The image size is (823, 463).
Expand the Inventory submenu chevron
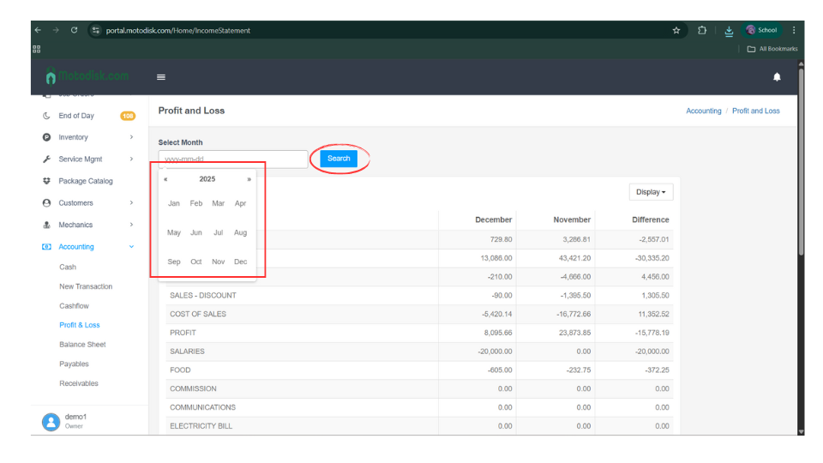(x=131, y=137)
